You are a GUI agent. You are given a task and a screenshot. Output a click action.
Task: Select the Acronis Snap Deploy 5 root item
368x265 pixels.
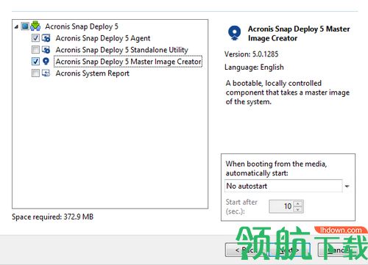click(82, 26)
